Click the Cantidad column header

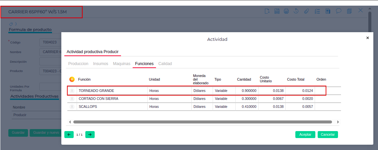pyautogui.click(x=244, y=79)
